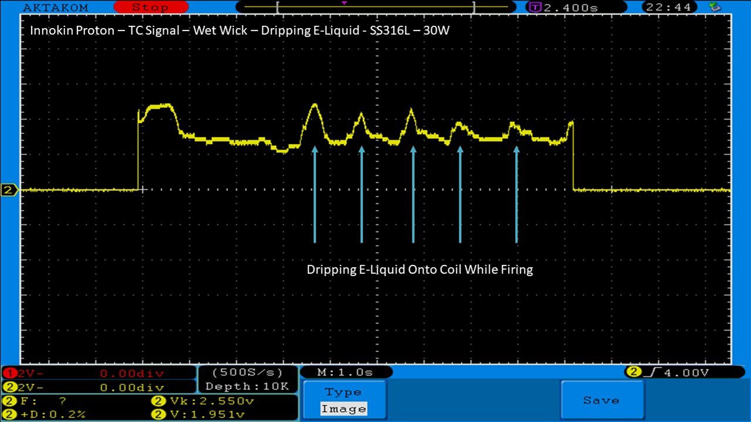Click the 500S/s sample rate readout
751x422 pixels.
246,373
